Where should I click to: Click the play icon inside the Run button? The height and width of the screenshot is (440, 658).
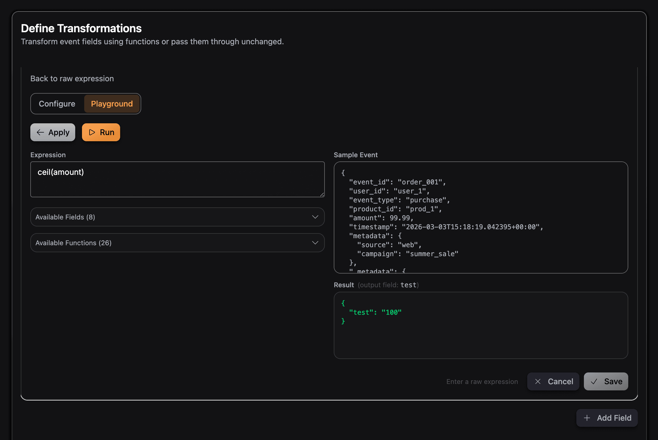tap(92, 132)
